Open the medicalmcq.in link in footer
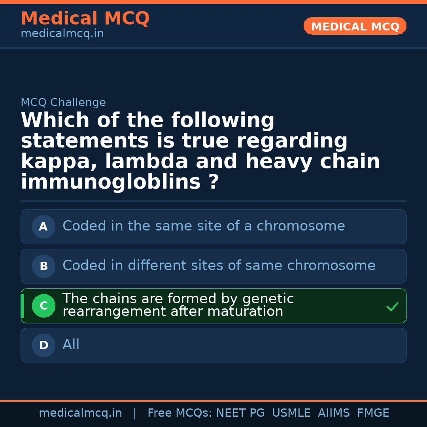 (80, 413)
